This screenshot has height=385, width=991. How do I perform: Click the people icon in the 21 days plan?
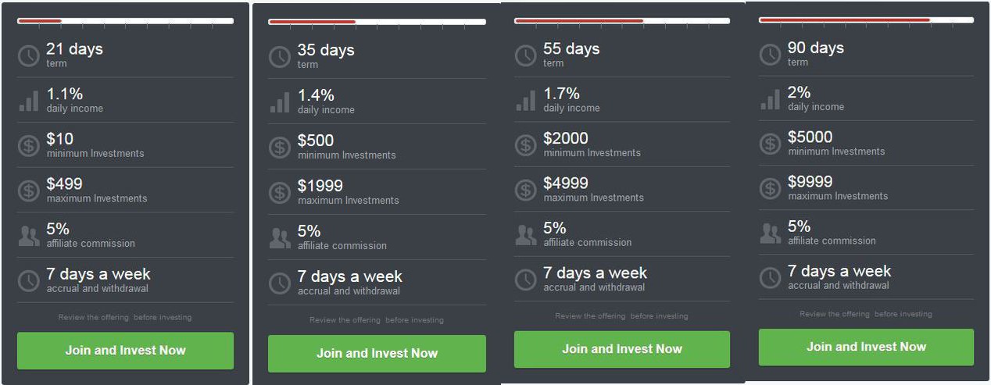(29, 237)
